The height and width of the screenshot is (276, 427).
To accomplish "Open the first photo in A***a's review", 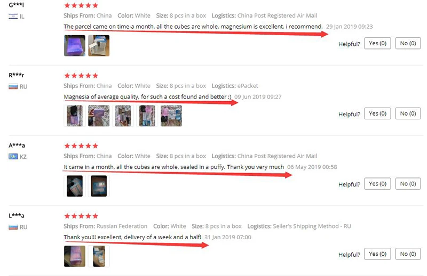I will [x=75, y=186].
